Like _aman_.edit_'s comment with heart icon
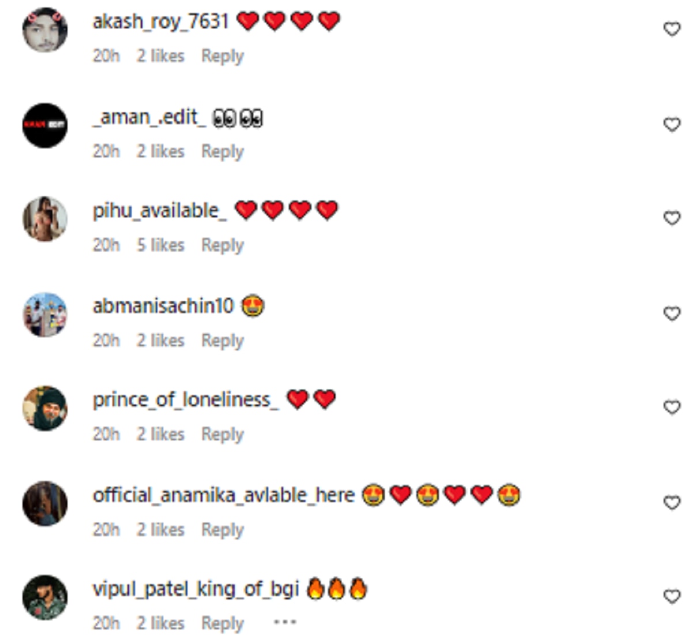Screen dimensions: 692x635 (672, 124)
